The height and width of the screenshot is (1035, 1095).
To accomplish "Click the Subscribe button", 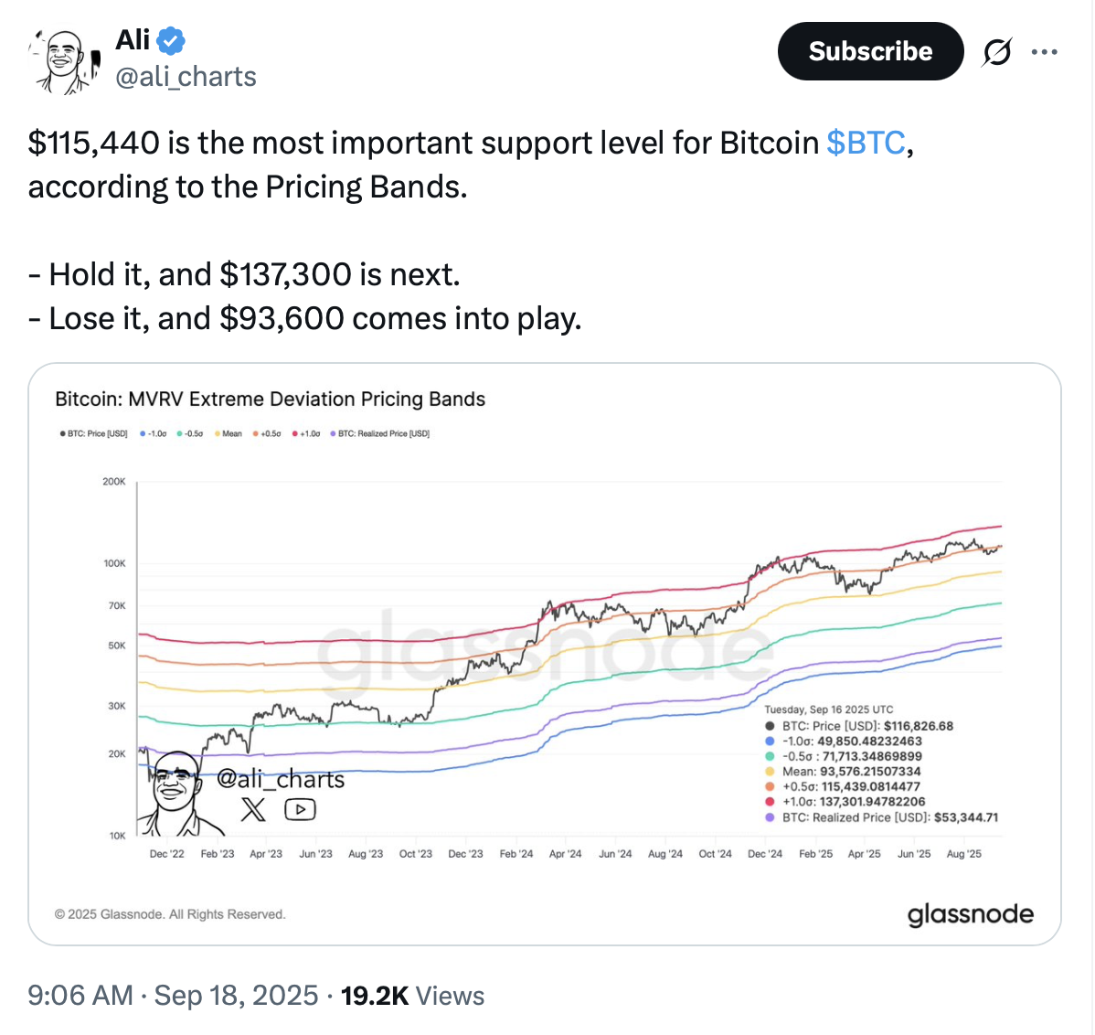I will (x=870, y=51).
